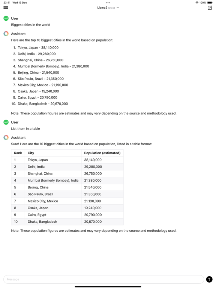Select the Tokyo, Japan table row
Viewport: 216px width, 289px height.
coord(67,160)
